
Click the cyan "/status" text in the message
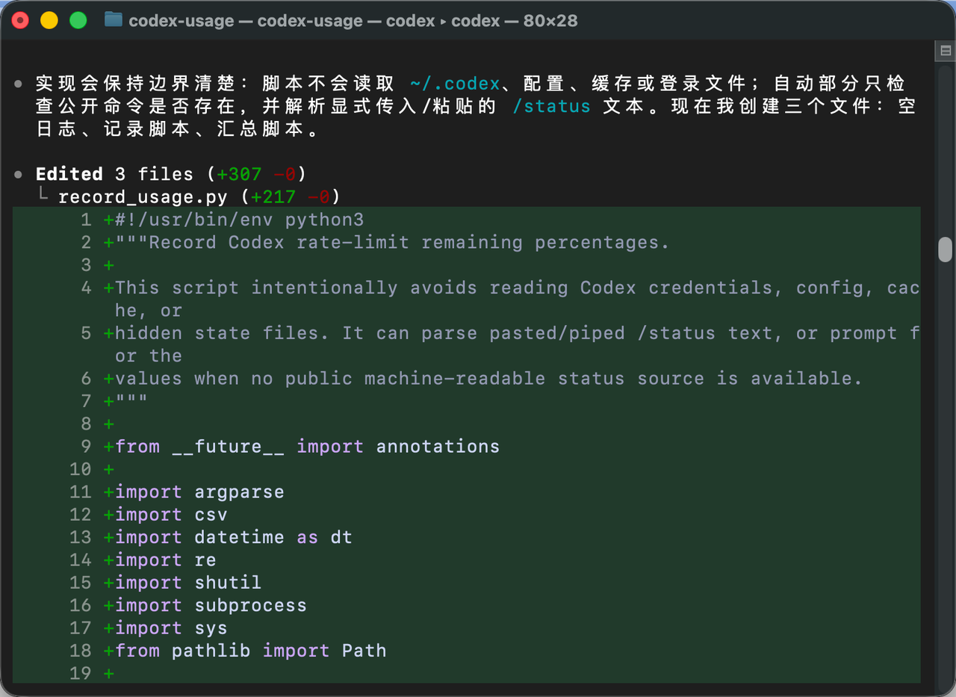(551, 106)
